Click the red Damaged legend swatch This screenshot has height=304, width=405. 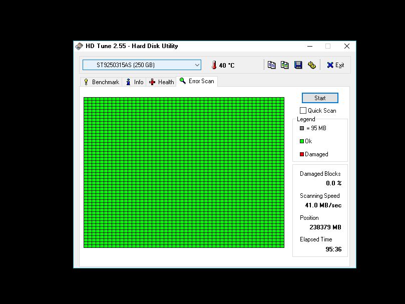click(302, 154)
